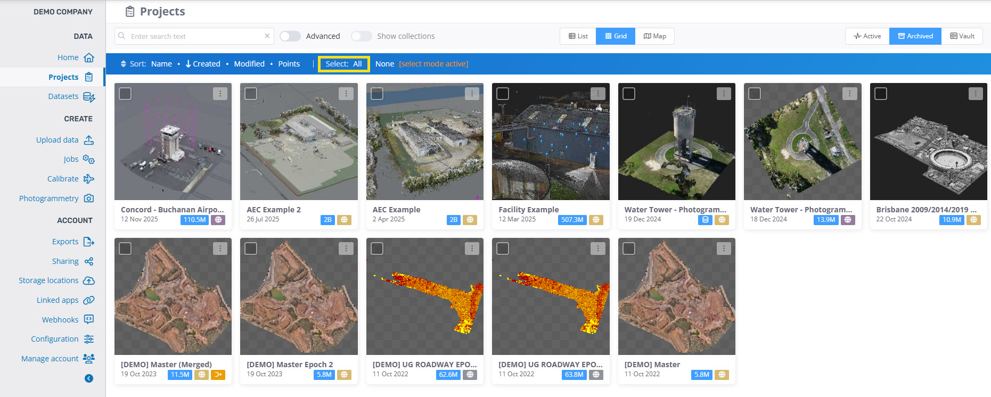Click the merge badge on [DEMO] Master (Merged)

coord(218,375)
